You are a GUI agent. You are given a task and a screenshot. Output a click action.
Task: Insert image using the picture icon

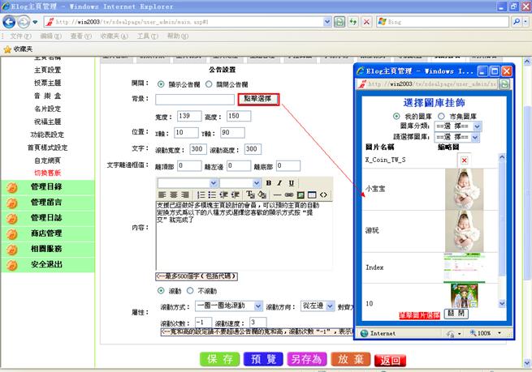pyautogui.click(x=300, y=195)
